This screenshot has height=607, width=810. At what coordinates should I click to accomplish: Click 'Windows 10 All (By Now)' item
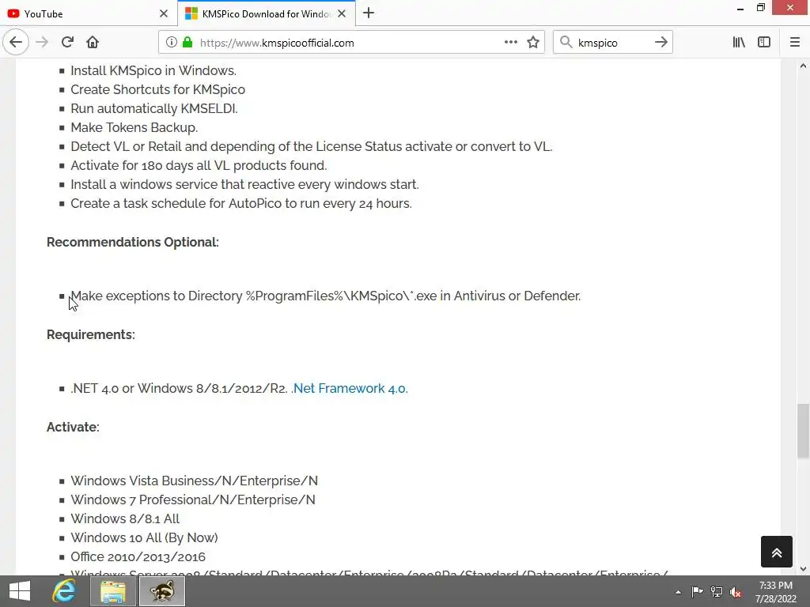click(x=144, y=537)
